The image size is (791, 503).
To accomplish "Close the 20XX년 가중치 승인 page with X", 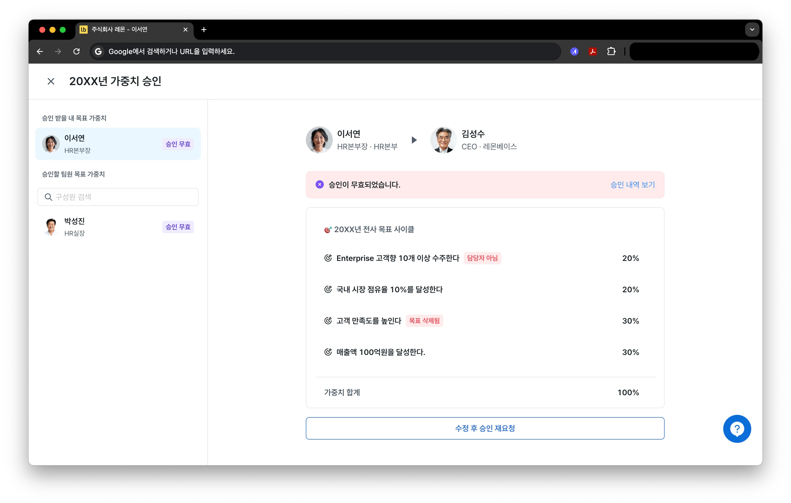I will (51, 81).
